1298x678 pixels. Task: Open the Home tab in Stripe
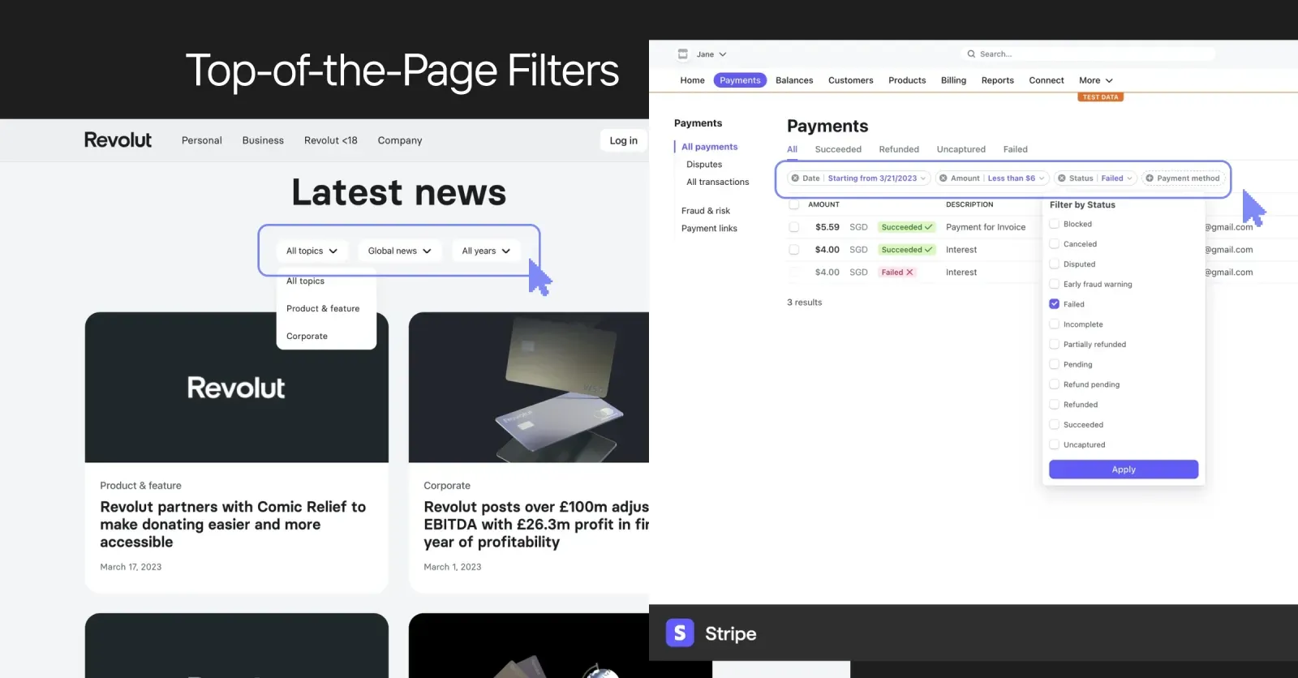(x=692, y=80)
